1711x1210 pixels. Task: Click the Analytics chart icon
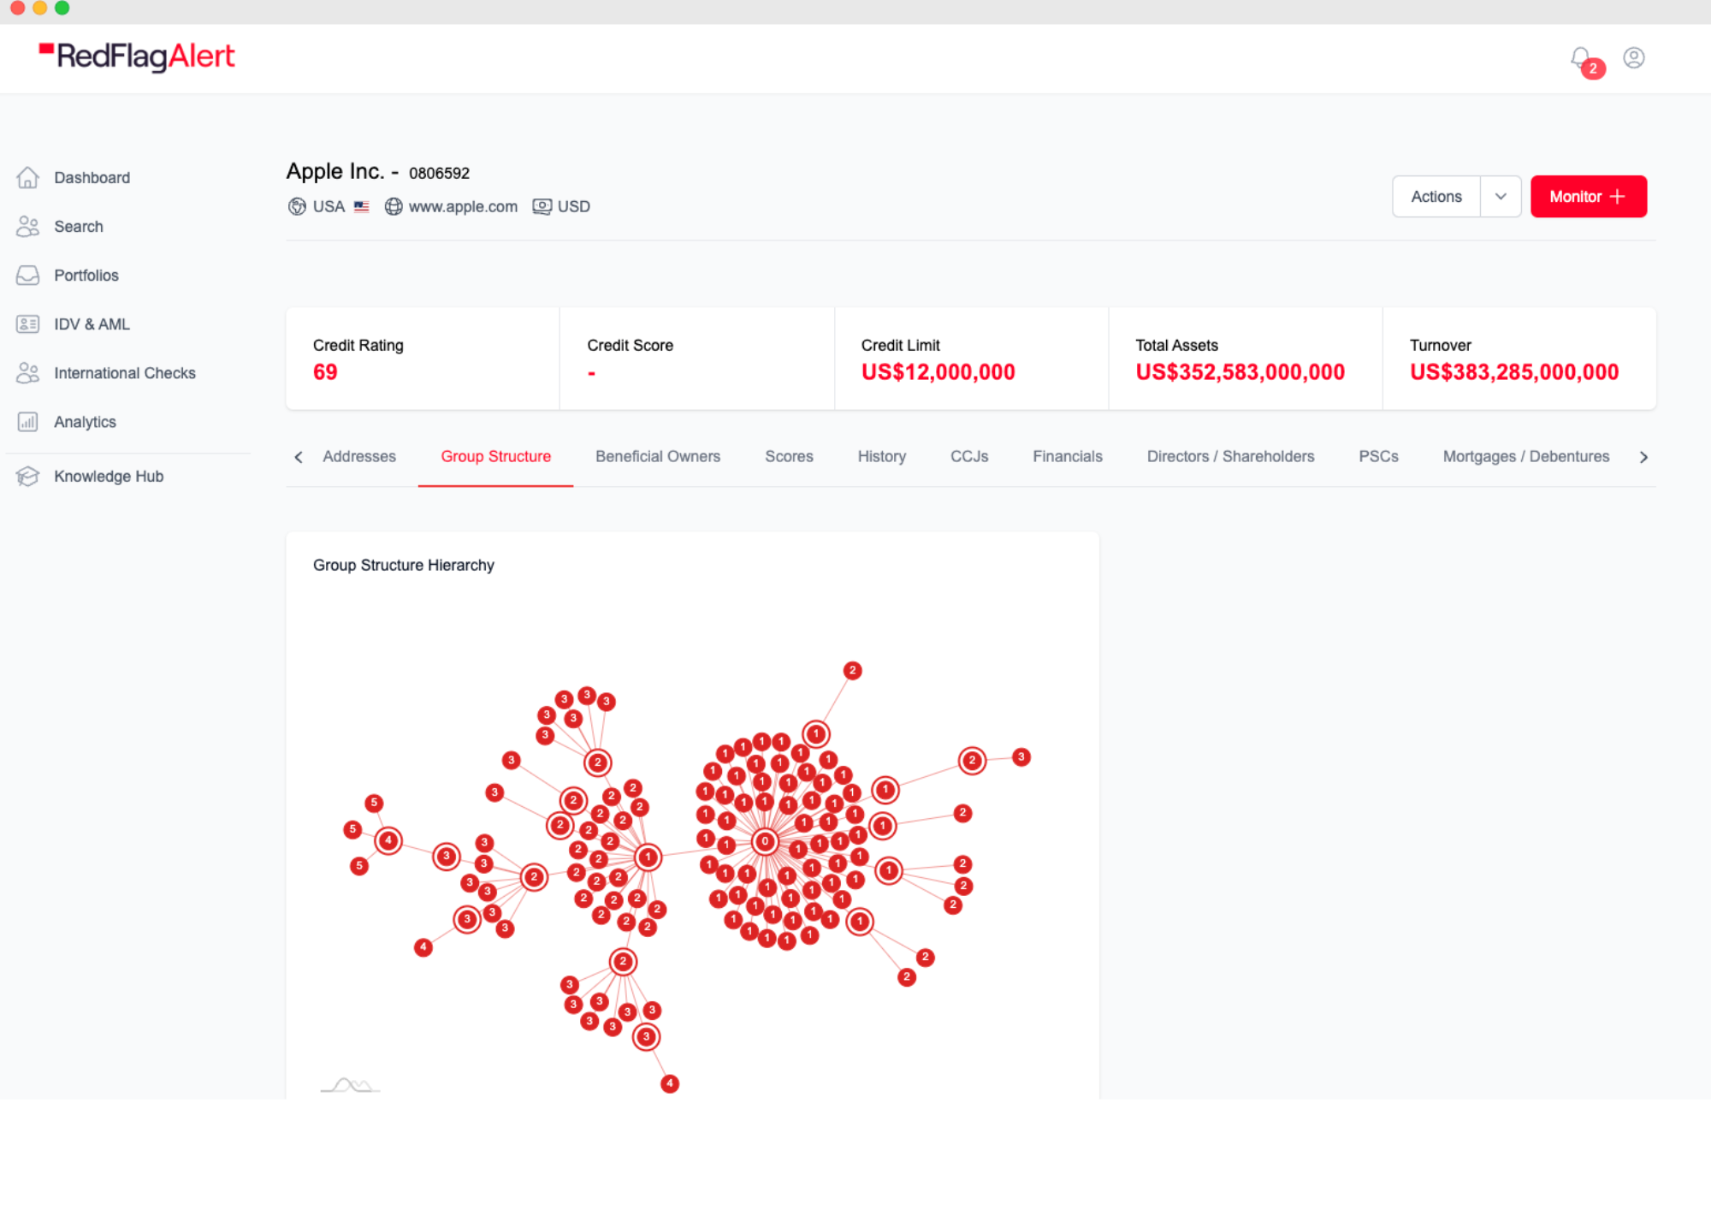click(28, 421)
